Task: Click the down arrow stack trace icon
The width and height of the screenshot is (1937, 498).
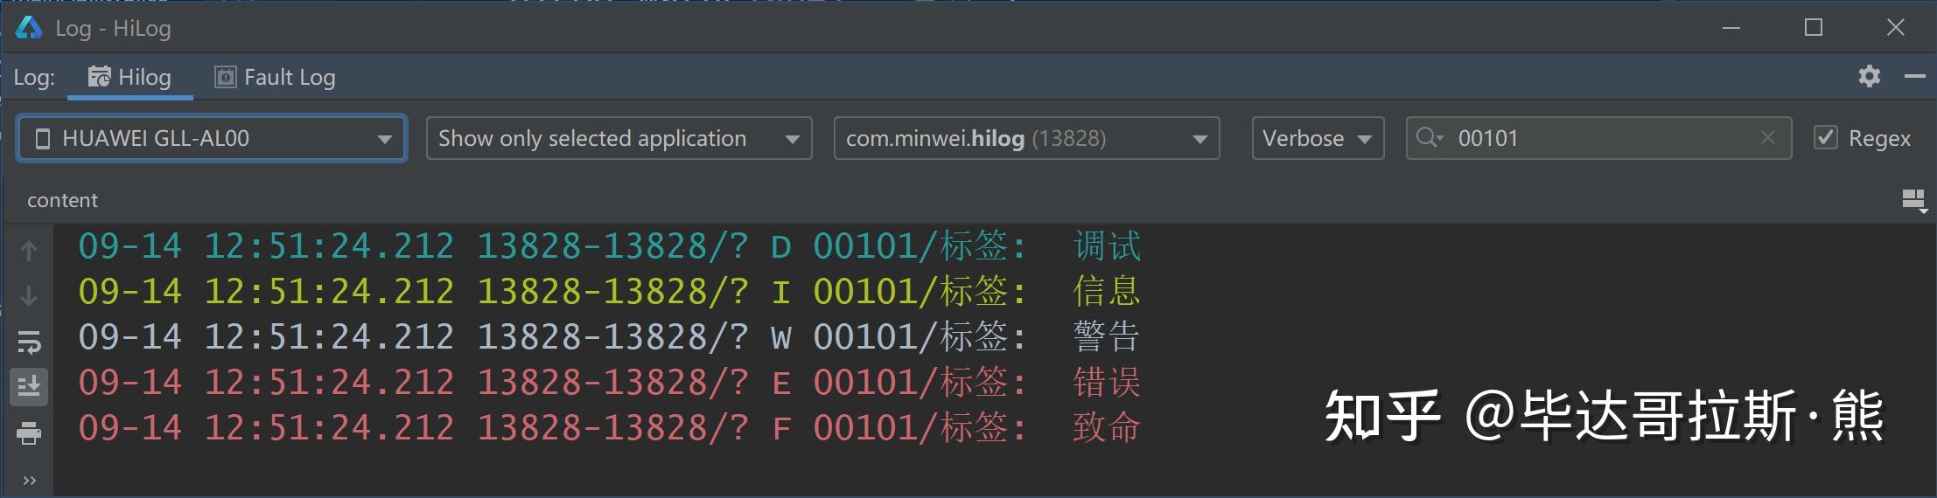Action: 29,296
